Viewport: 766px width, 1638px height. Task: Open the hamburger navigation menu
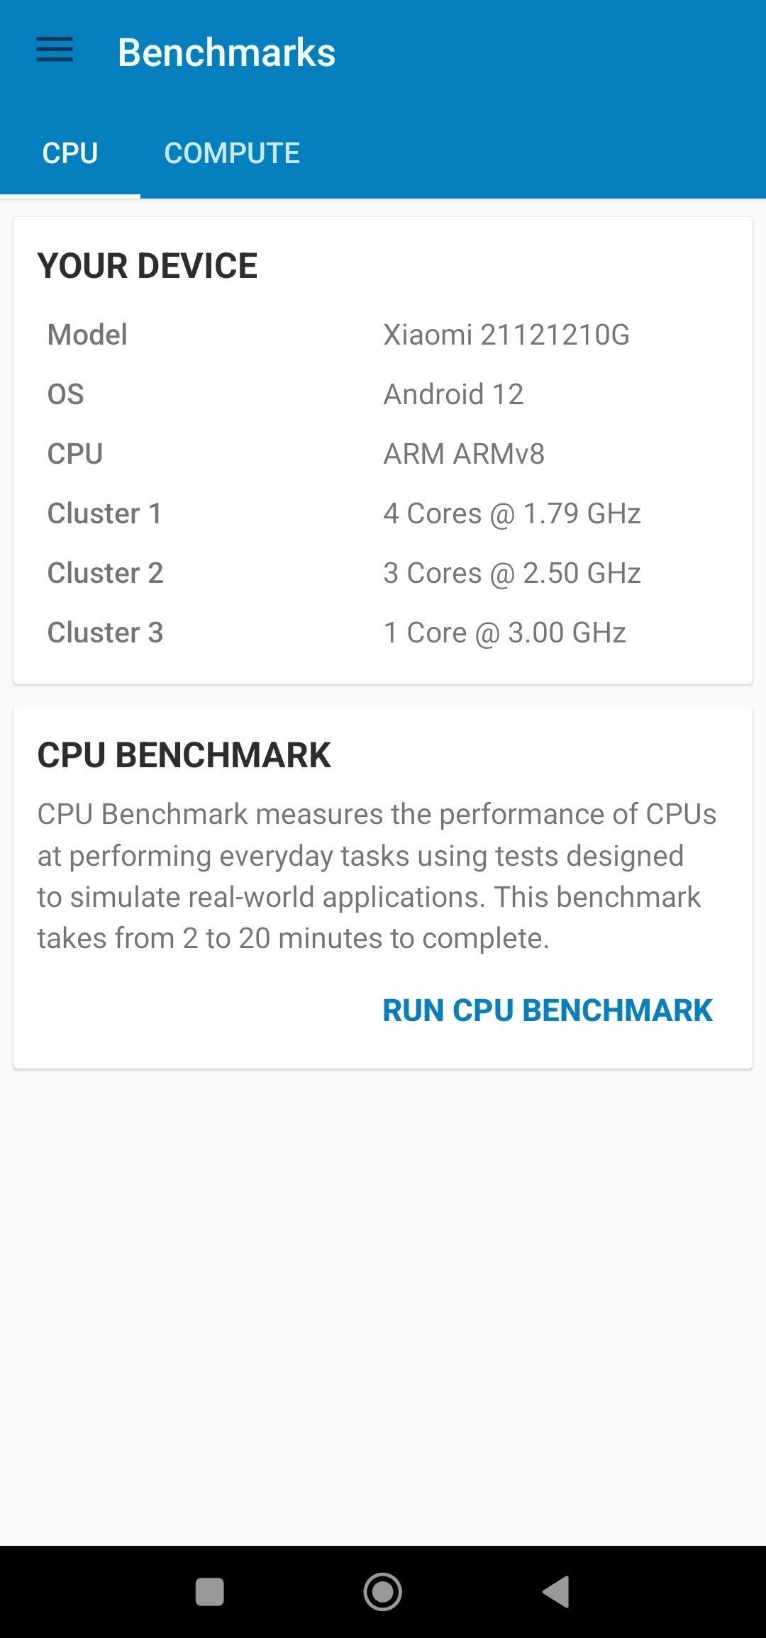55,50
